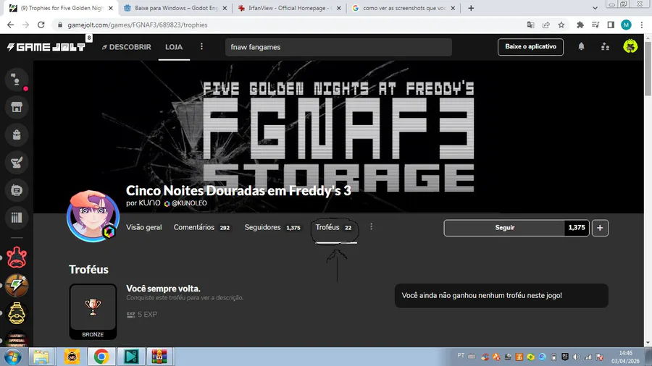The height and width of the screenshot is (366, 652).
Task: Open Chrome profile M icon
Action: (x=626, y=25)
